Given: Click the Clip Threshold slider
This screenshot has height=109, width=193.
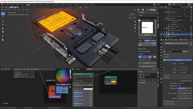Looking at the screenshot, I should (x=185, y=88).
